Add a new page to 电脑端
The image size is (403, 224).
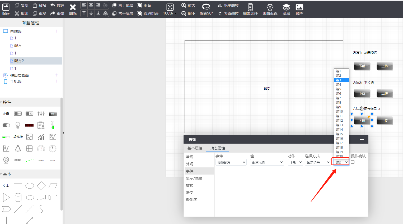click(x=57, y=31)
